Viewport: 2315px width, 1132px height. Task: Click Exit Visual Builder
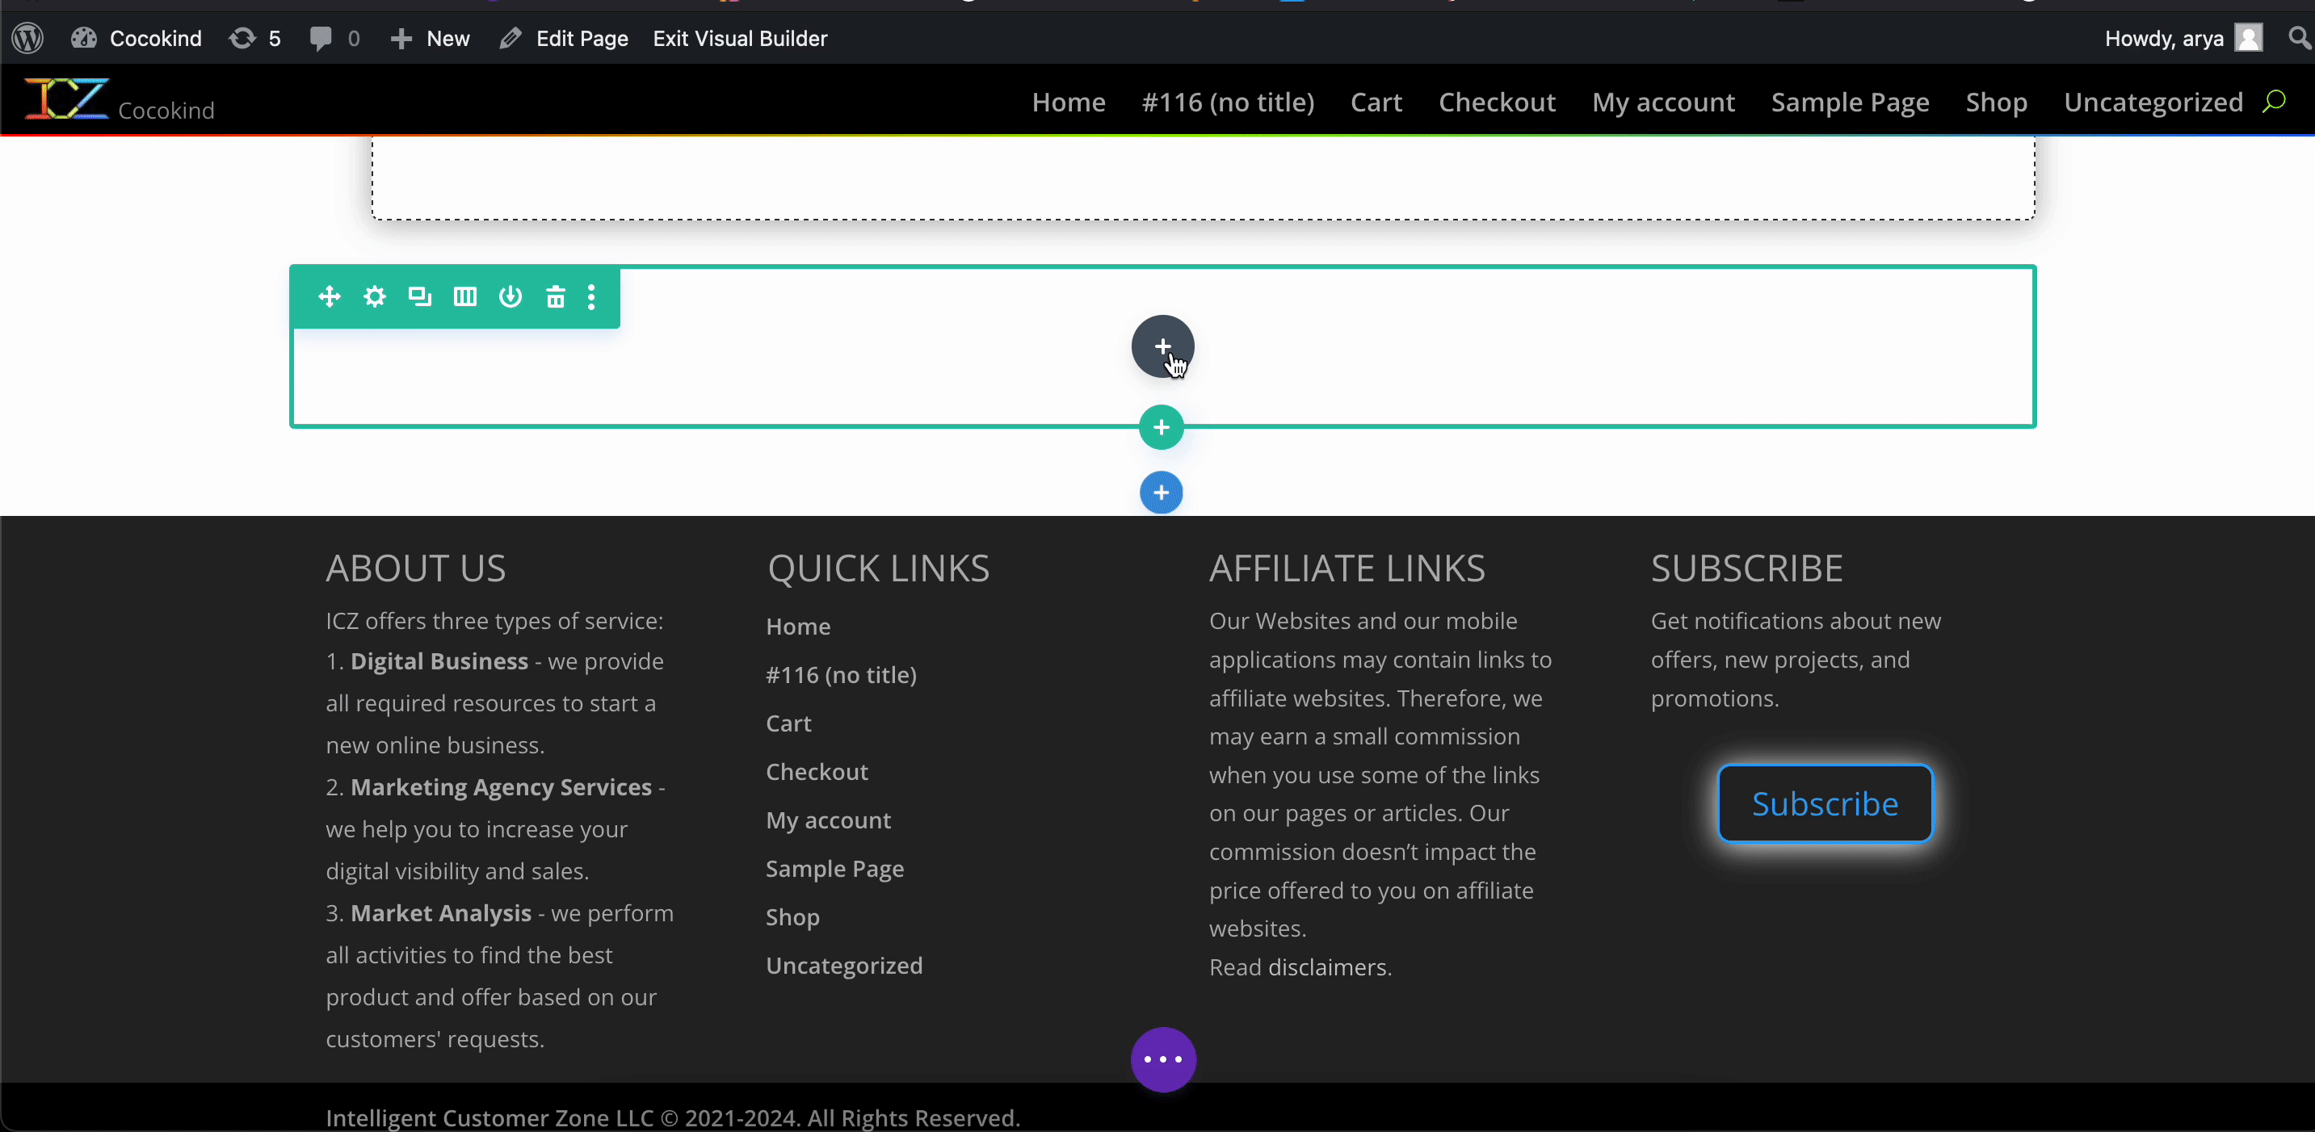(740, 39)
